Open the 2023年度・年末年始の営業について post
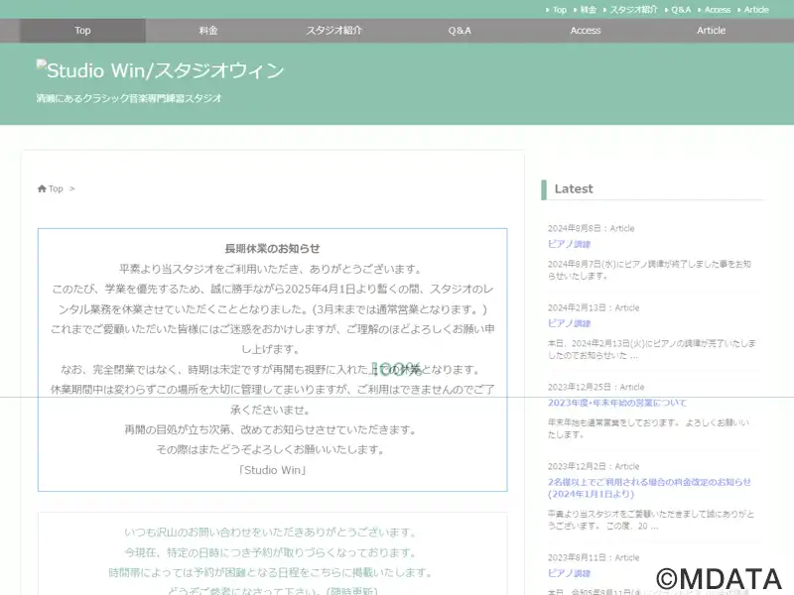This screenshot has width=794, height=595. [617, 403]
